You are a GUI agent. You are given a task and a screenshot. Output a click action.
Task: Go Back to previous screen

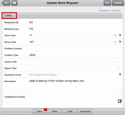[6, 3]
